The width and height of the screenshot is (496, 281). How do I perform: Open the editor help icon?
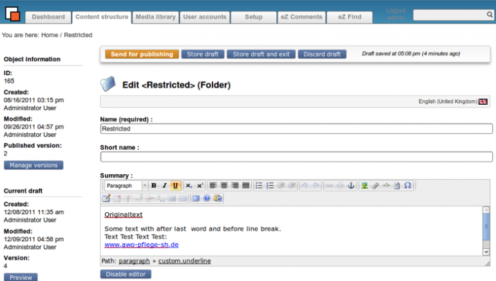pyautogui.click(x=207, y=198)
